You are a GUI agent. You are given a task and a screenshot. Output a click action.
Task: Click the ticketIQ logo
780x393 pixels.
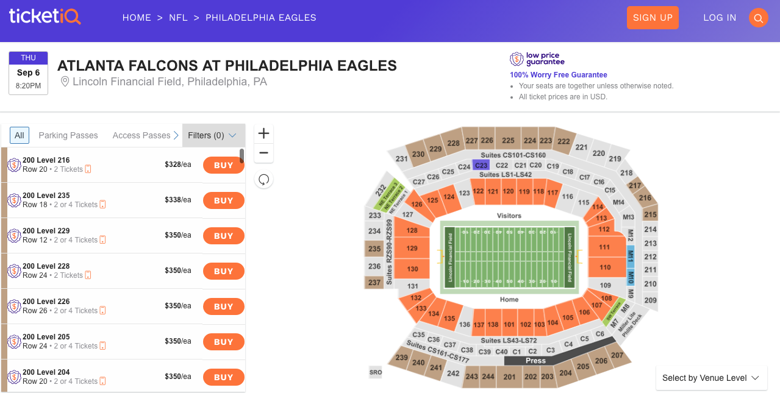coord(44,16)
